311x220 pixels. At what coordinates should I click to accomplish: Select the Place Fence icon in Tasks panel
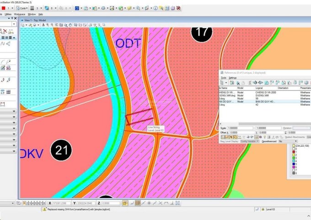click(3, 104)
